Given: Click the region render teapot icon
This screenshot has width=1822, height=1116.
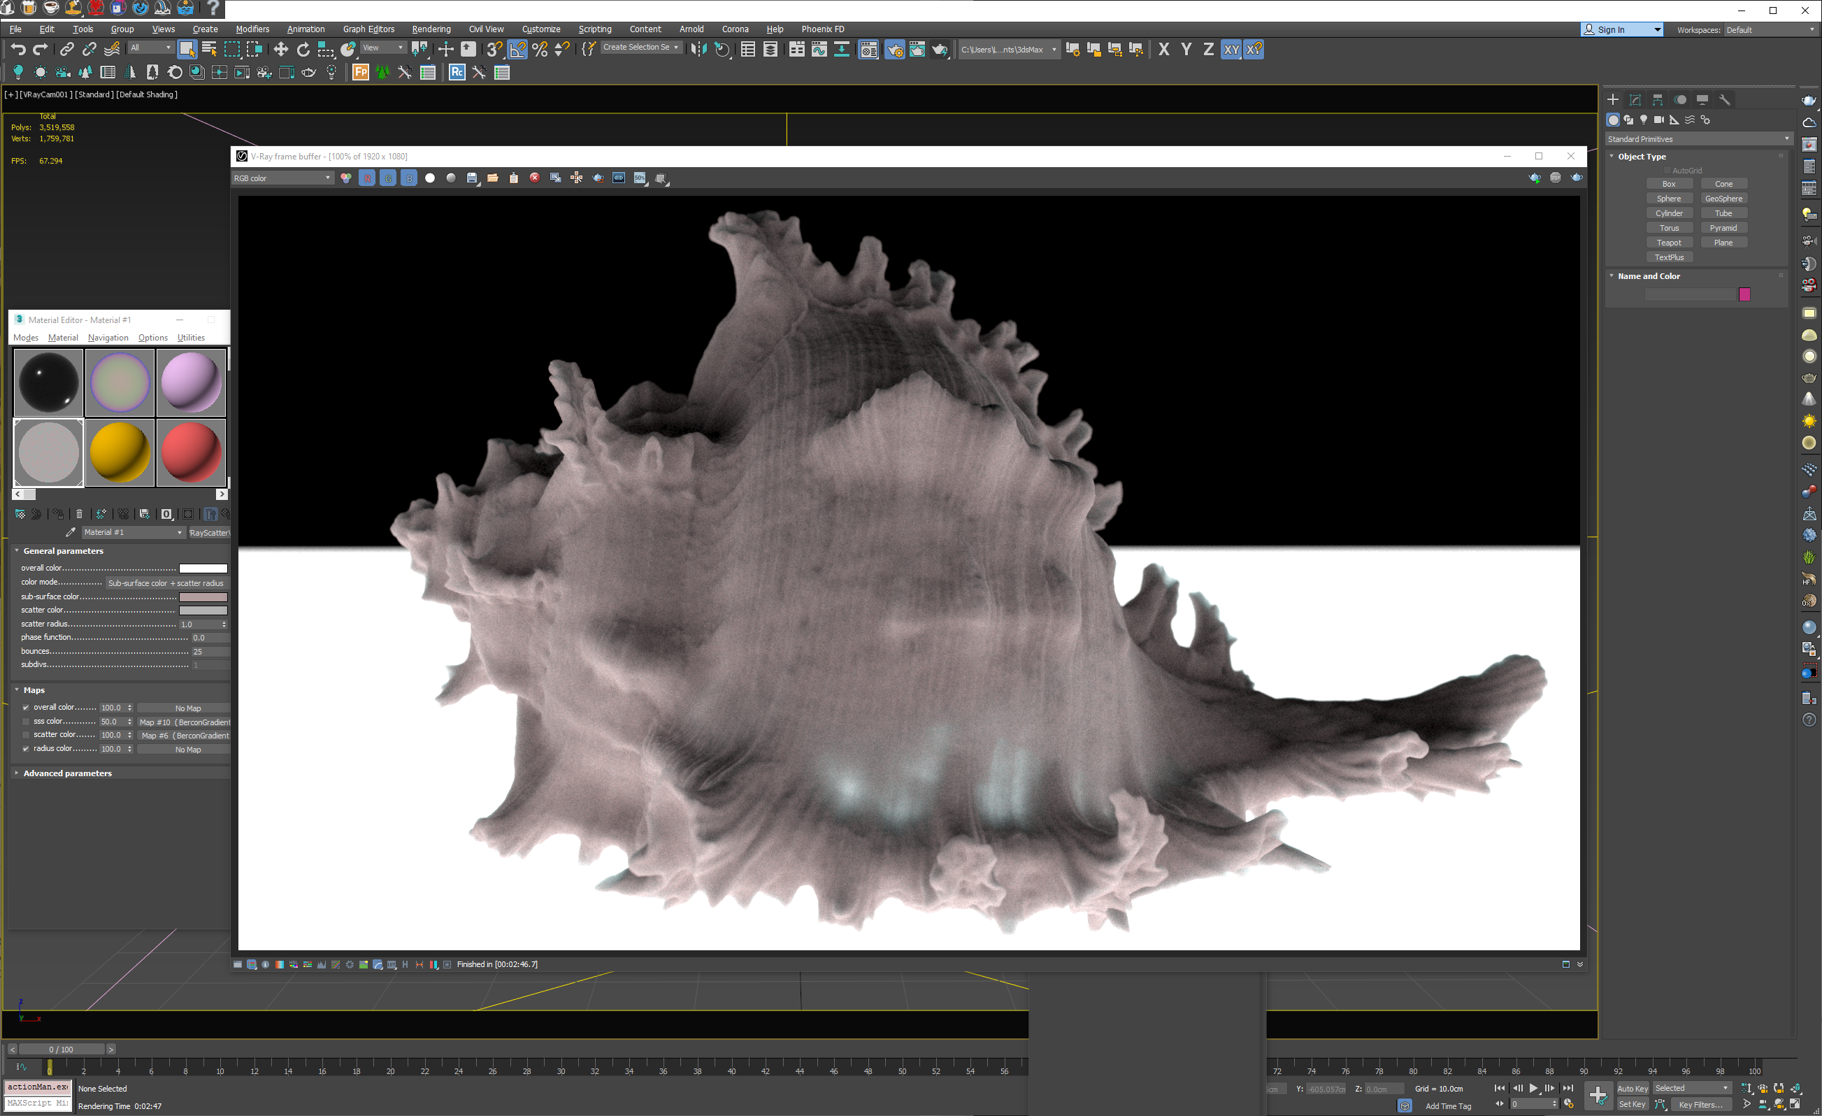Looking at the screenshot, I should click(x=598, y=178).
